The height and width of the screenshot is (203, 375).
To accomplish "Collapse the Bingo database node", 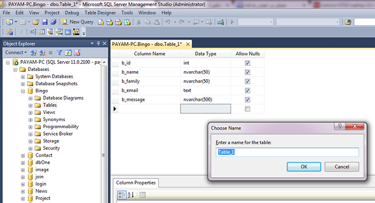I will click(x=22, y=91).
